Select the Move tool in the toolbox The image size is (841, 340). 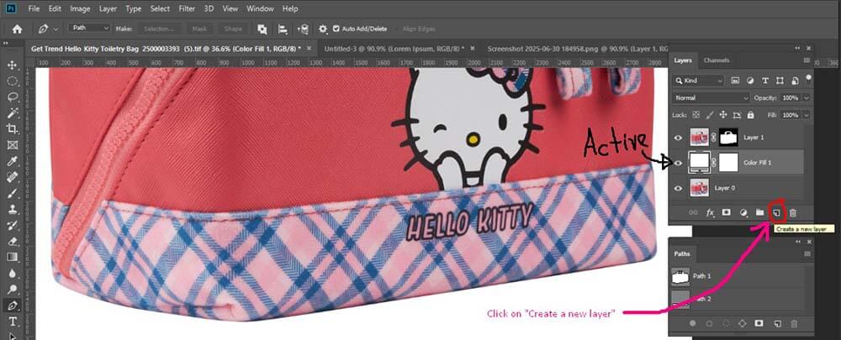[x=12, y=65]
